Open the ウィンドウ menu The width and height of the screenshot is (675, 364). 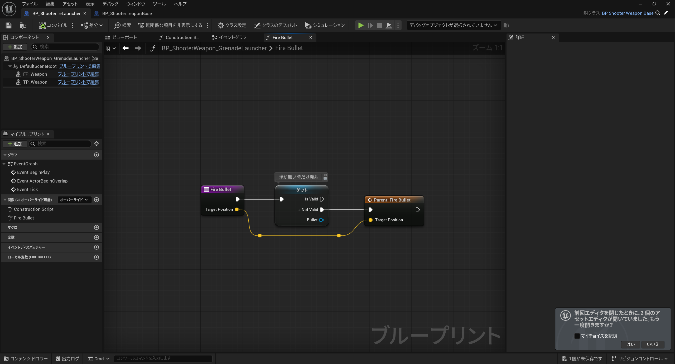coord(136,4)
